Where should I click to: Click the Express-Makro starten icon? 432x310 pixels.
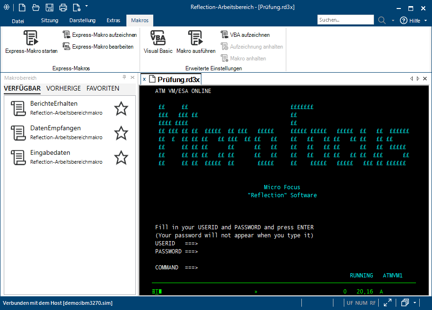click(31, 38)
